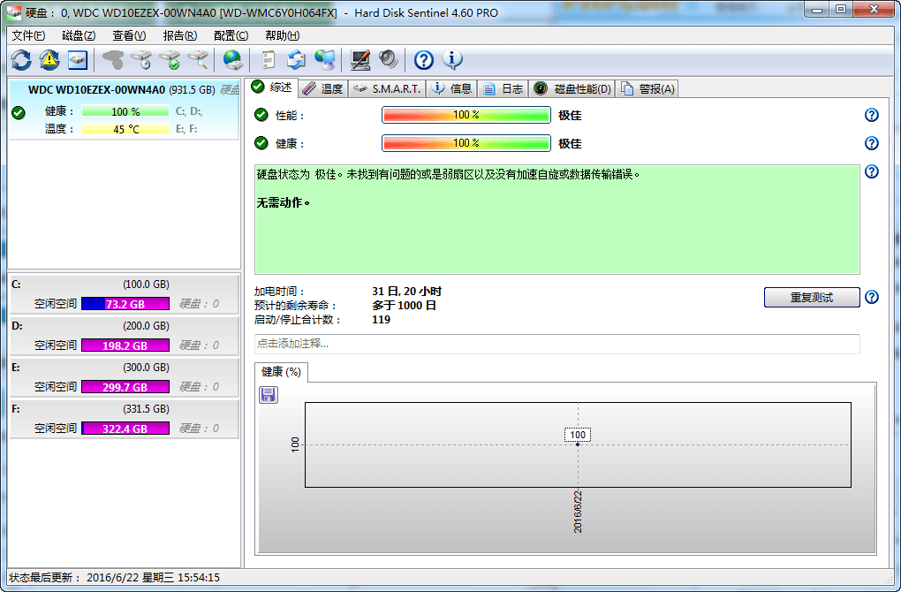Image resolution: width=901 pixels, height=592 pixels.
Task: Open the text report document icon
Action: 269,60
